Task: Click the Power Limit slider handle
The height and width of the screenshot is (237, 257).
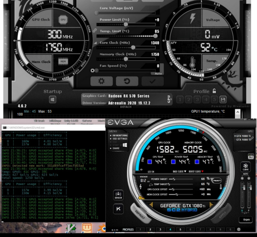Action: click(x=126, y=24)
